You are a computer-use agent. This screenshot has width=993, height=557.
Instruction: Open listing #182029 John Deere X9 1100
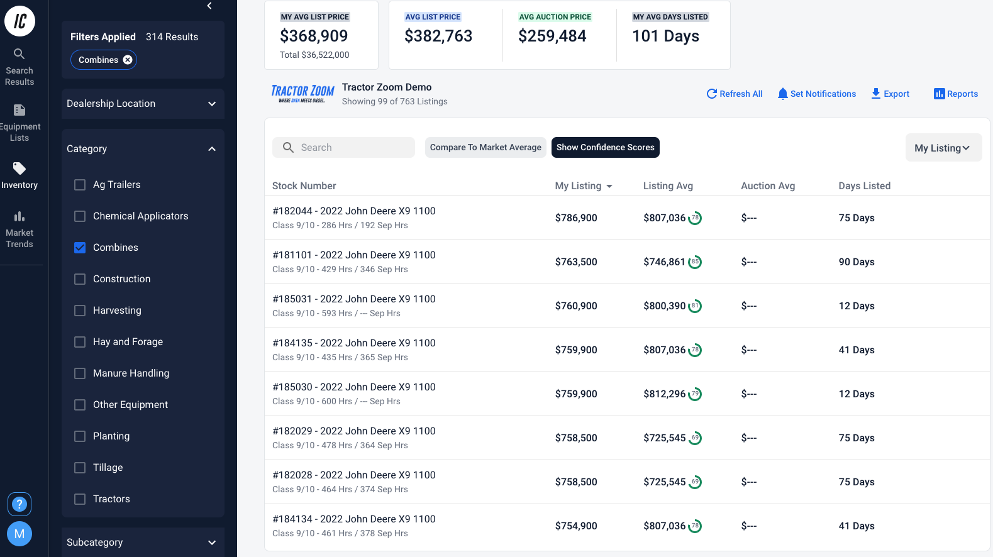coord(354,431)
